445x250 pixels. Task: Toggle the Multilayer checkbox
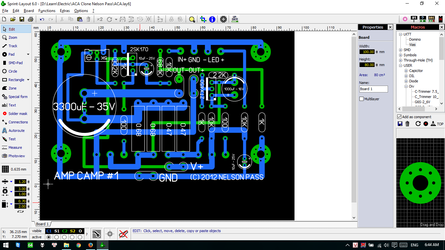361,99
